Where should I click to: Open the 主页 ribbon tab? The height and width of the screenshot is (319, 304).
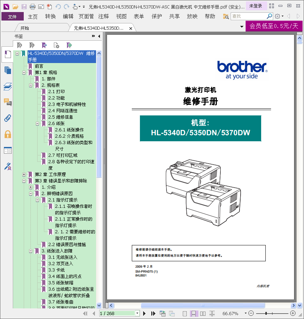[33, 17]
